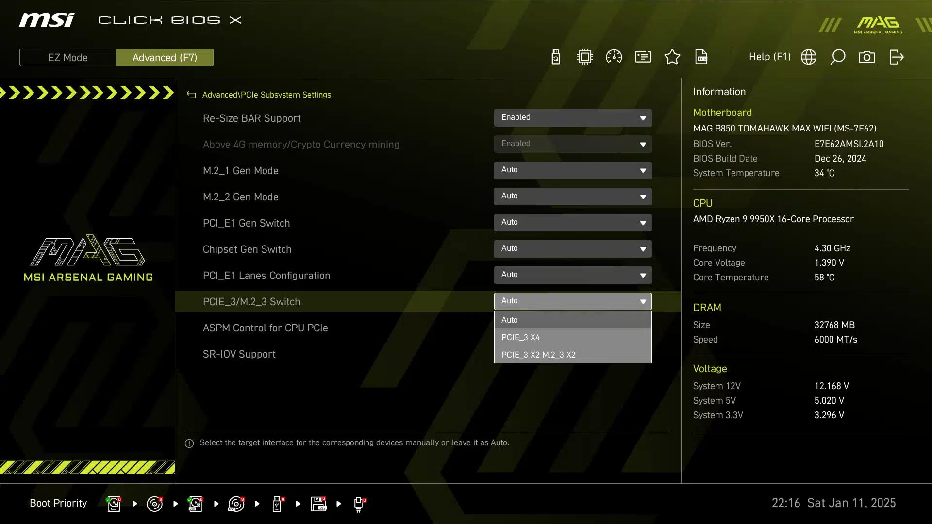Image resolution: width=932 pixels, height=524 pixels.
Task: Open language selection globe icon
Action: click(809, 57)
